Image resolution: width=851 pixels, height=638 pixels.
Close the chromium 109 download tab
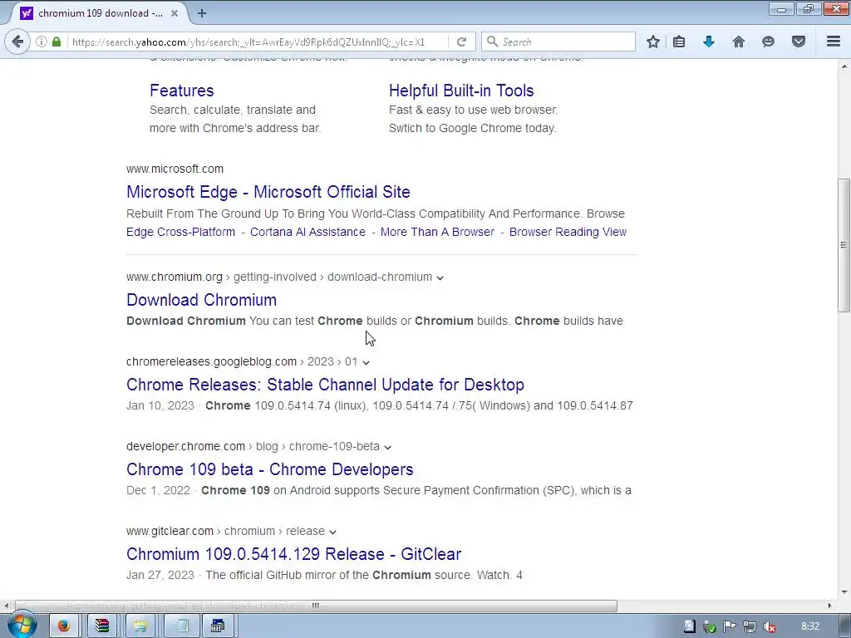[x=175, y=13]
